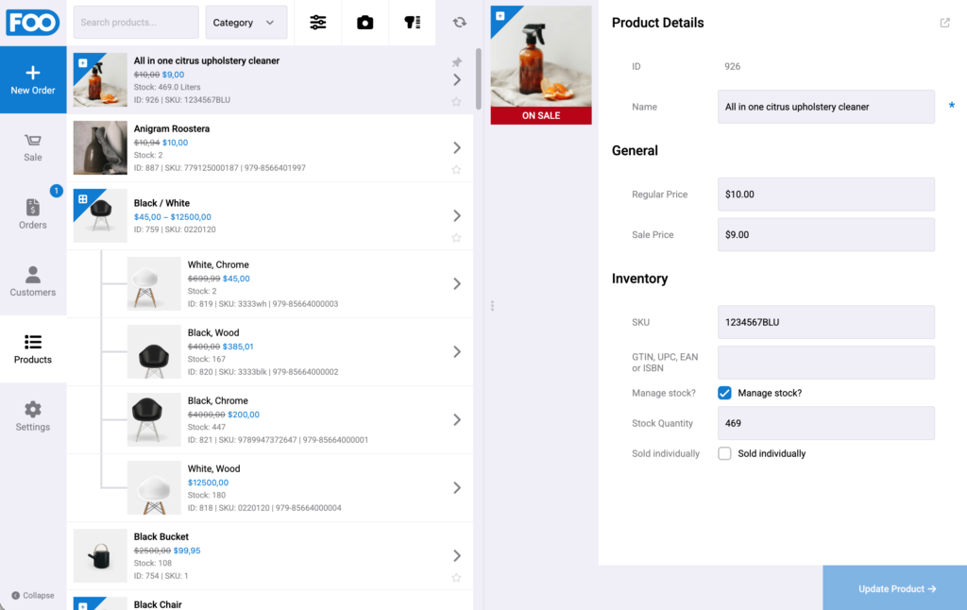Click the product list scrollbar
The width and height of the screenshot is (967, 610).
[479, 79]
